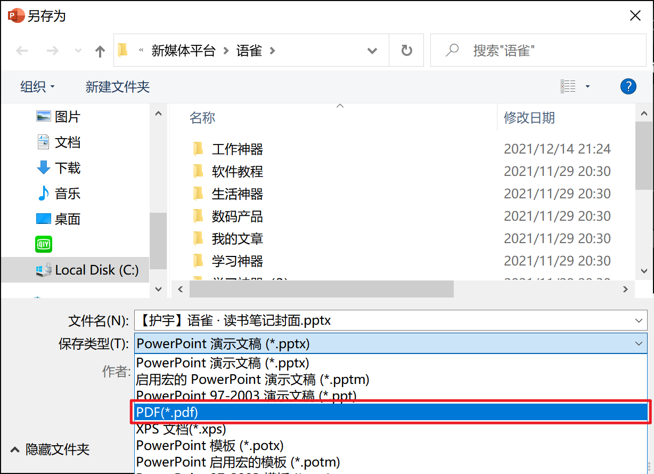Image resolution: width=654 pixels, height=474 pixels.
Task: Click the 软件教程 folder icon
Action: click(x=198, y=171)
